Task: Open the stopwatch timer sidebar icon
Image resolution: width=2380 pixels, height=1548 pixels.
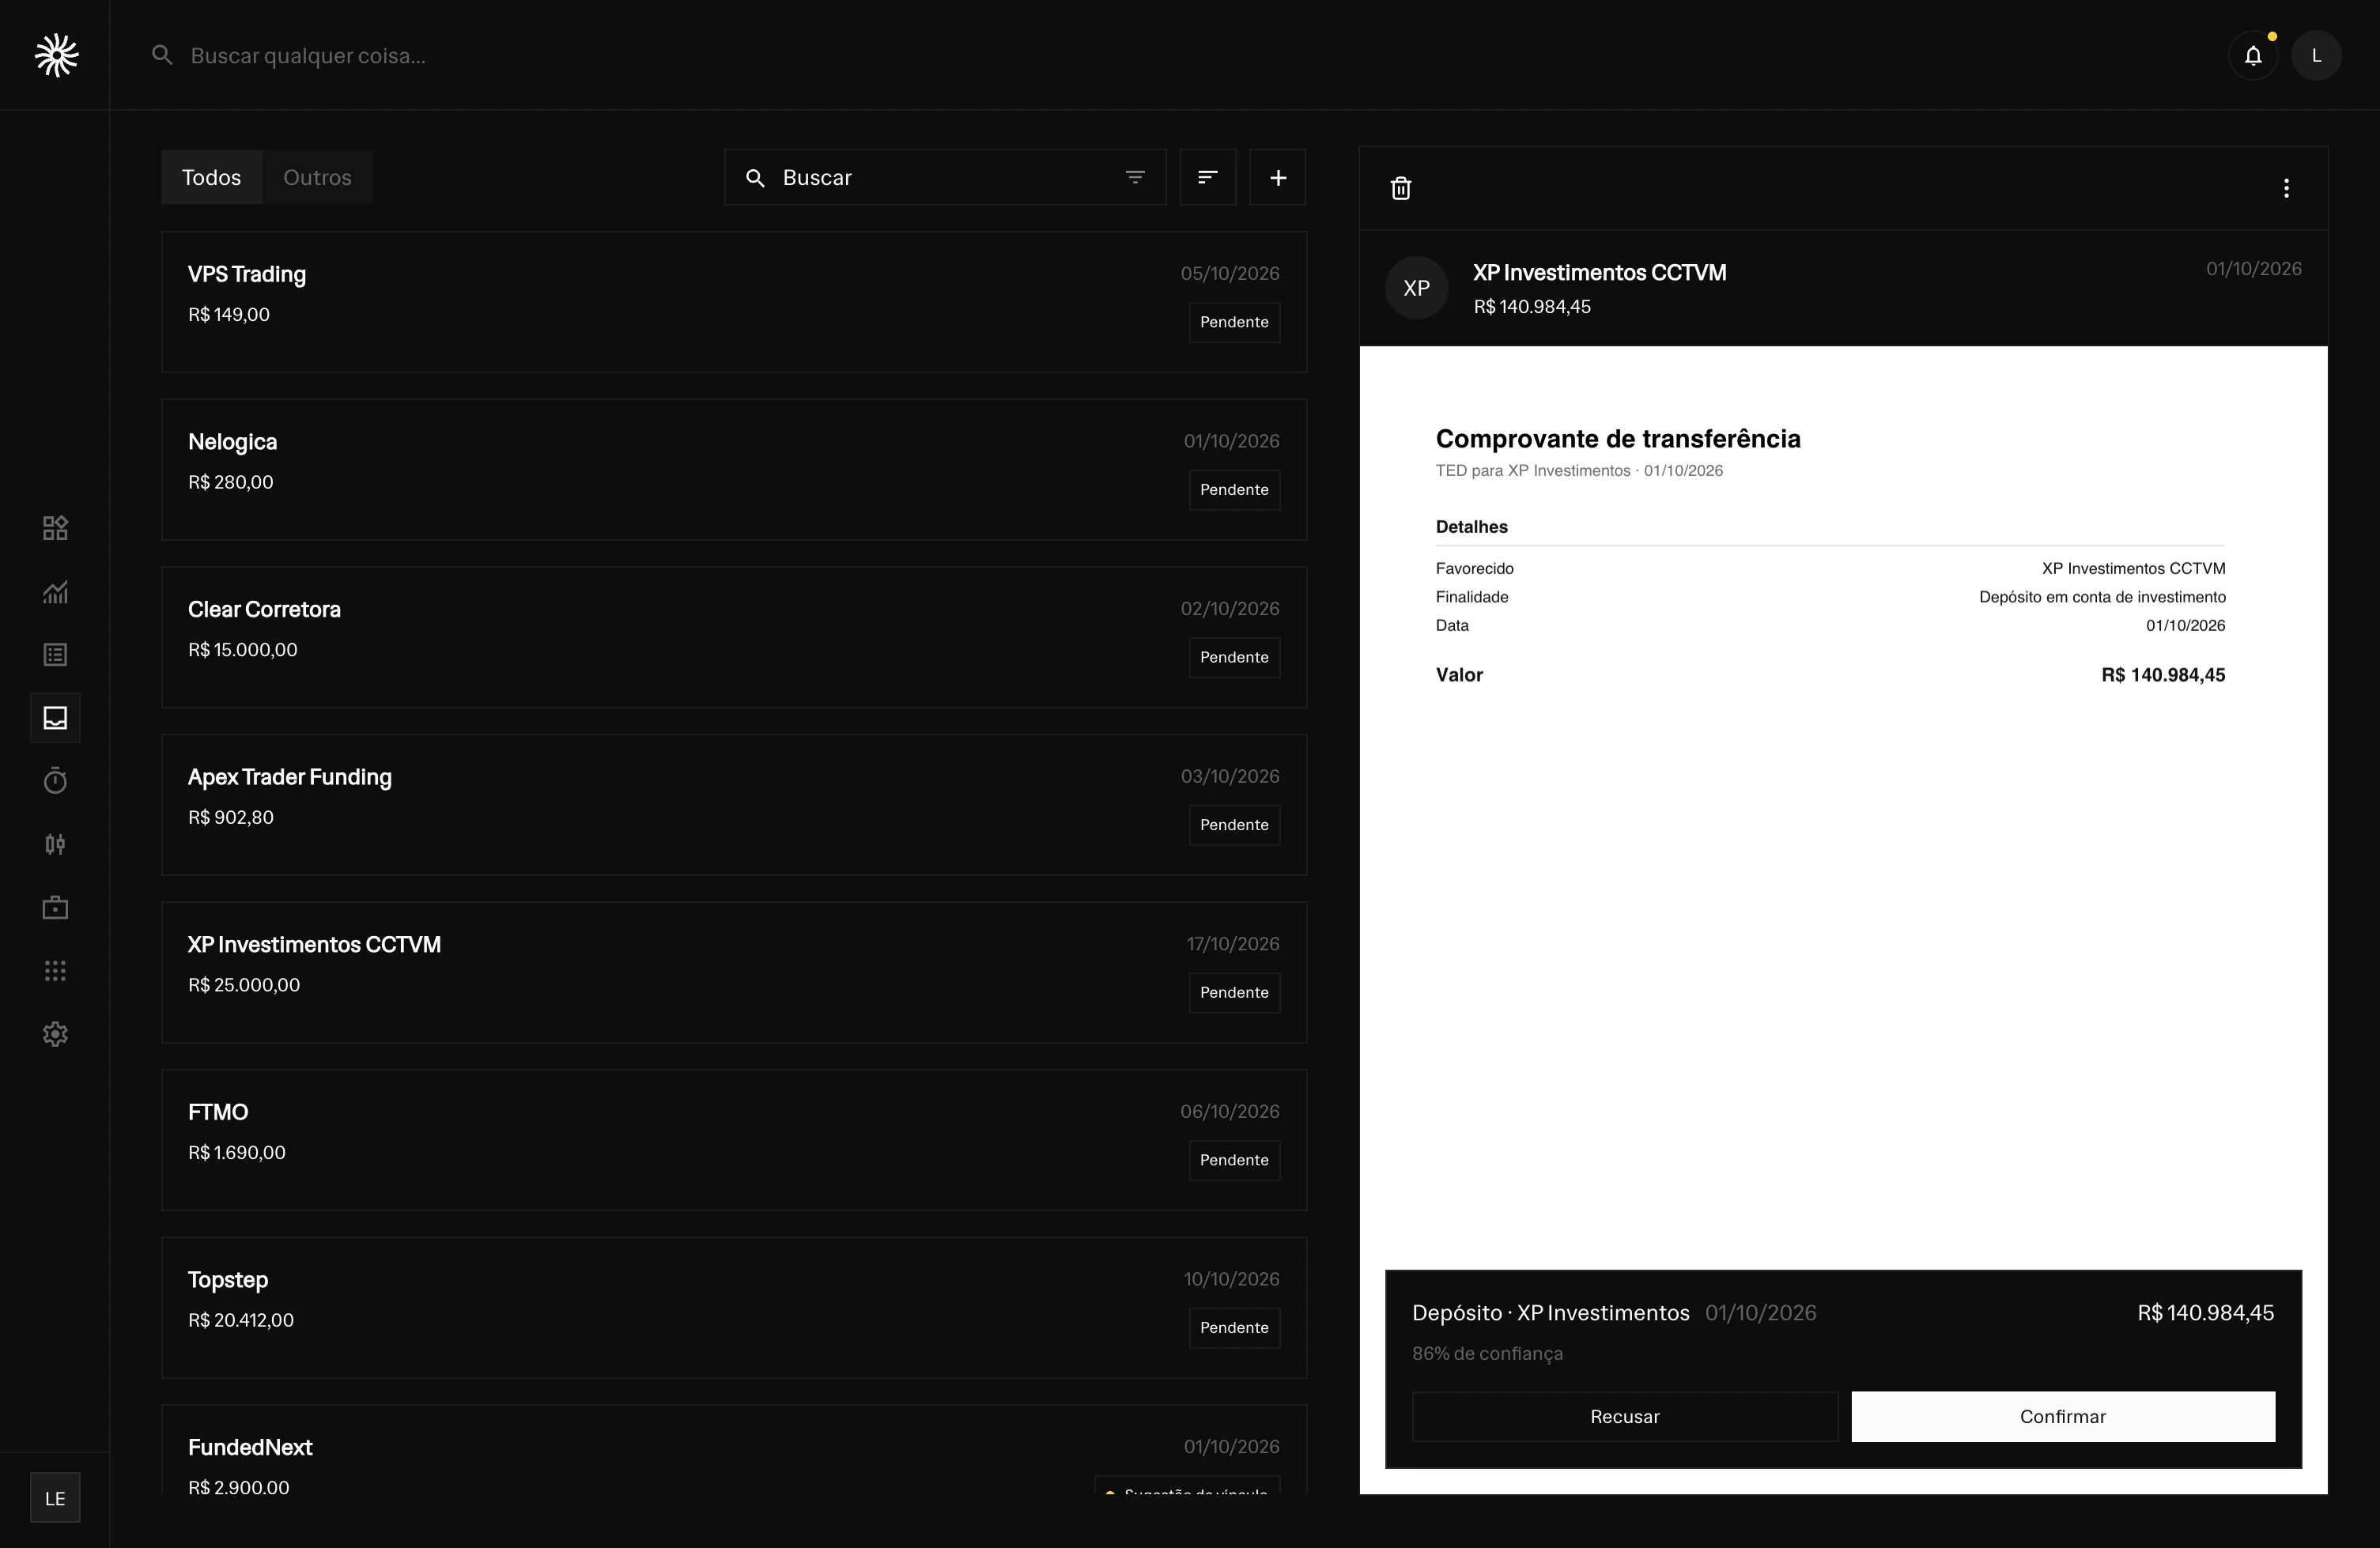Action: 55,781
